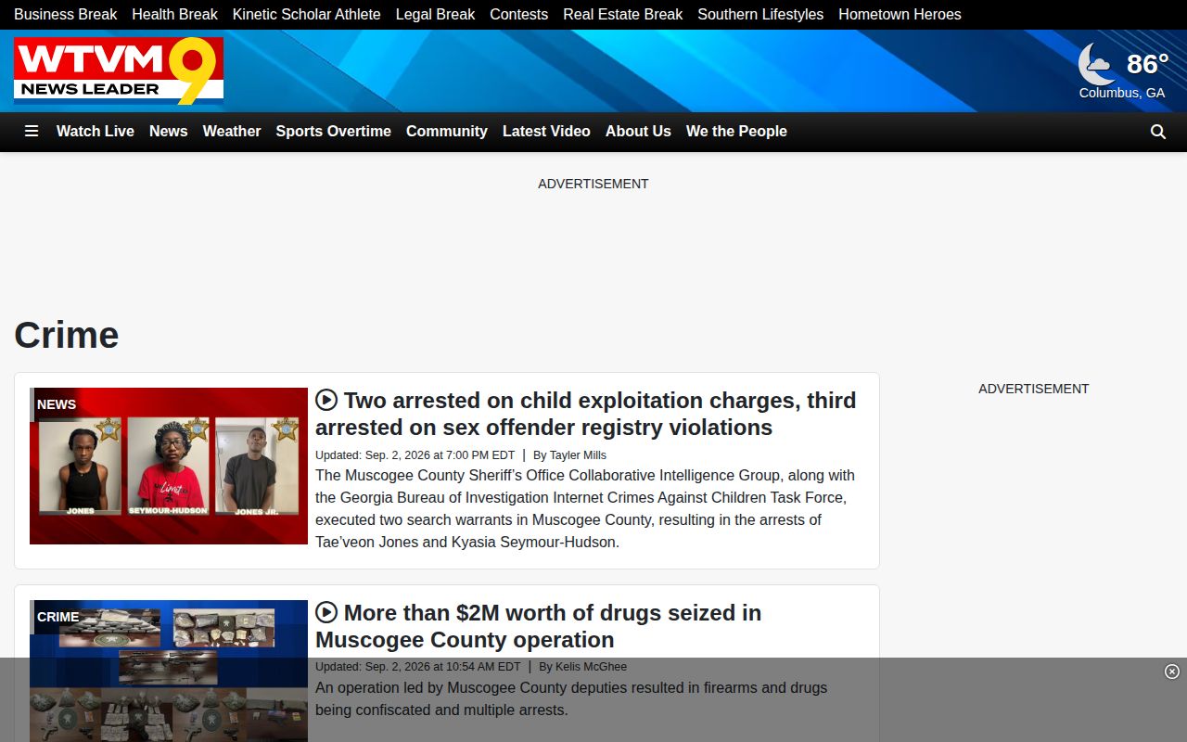Click the author name Tayler Mills
Screen dimensions: 1187x742
(x=578, y=455)
